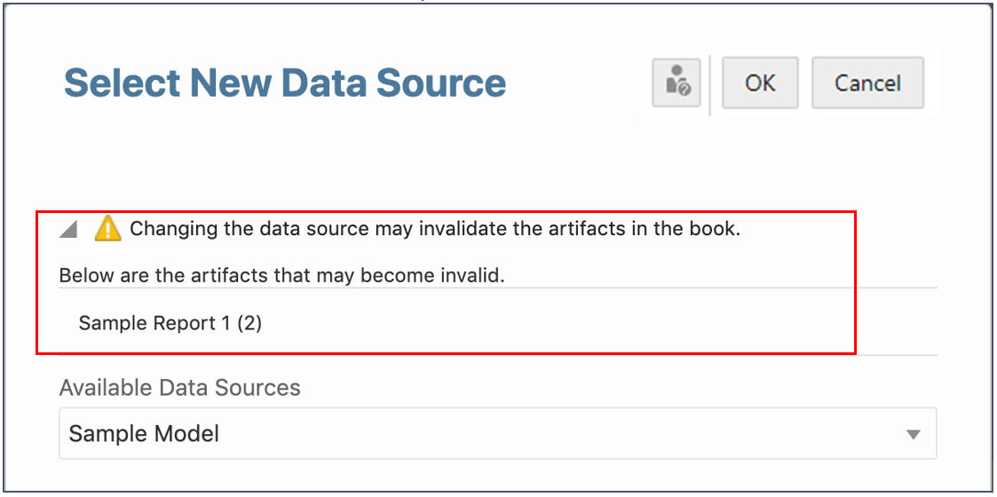Click the divider line left of OK

click(x=710, y=83)
